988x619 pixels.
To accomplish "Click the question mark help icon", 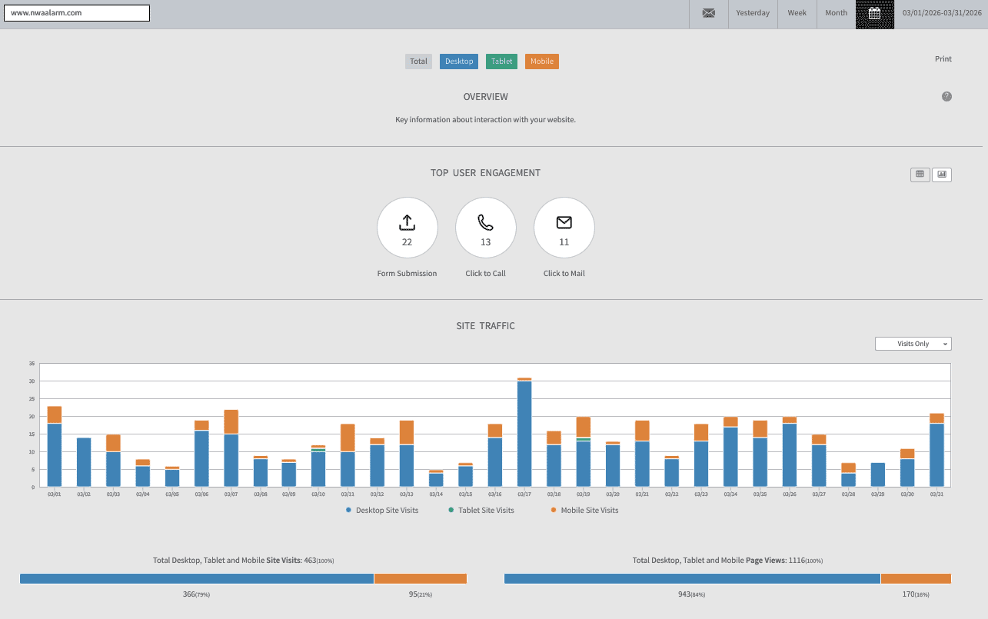I will click(x=946, y=97).
